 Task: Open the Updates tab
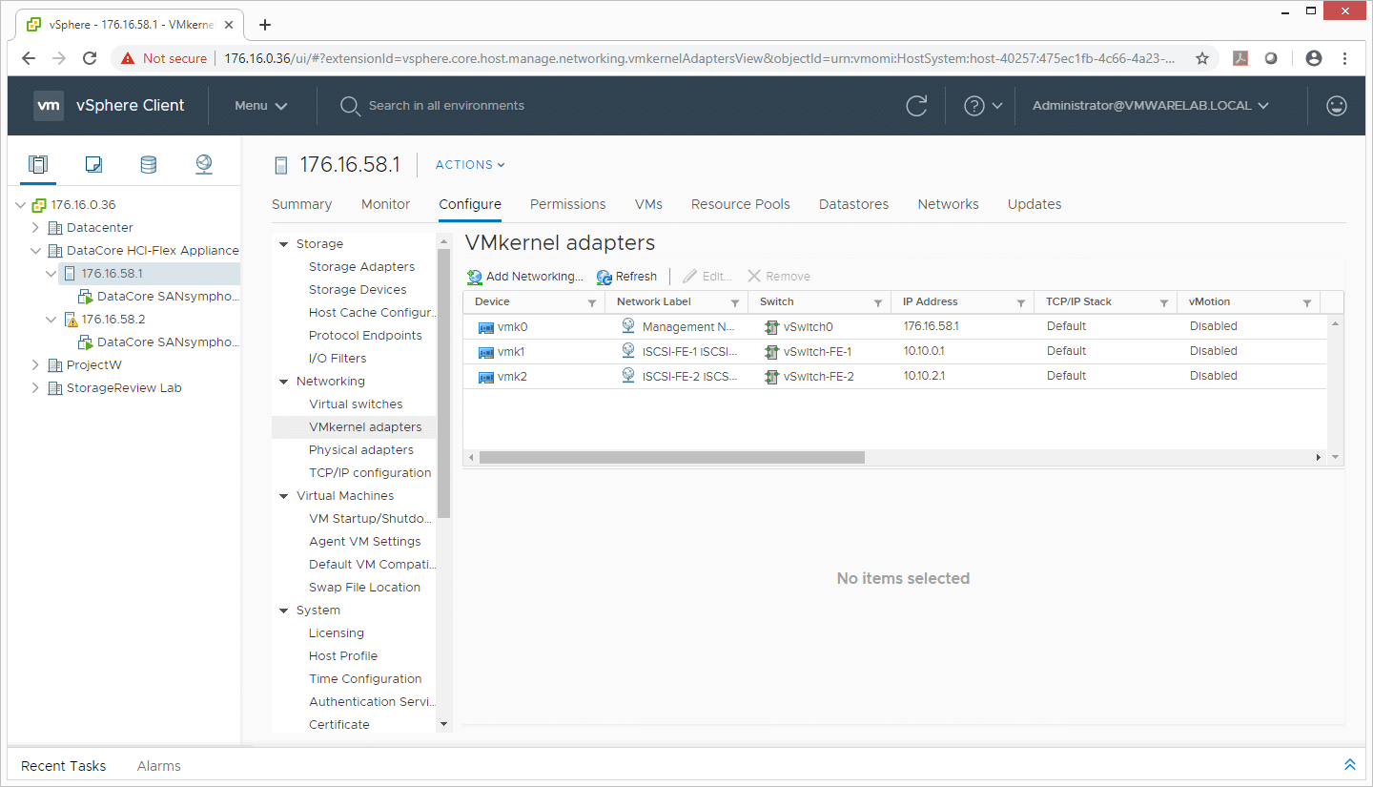point(1035,204)
